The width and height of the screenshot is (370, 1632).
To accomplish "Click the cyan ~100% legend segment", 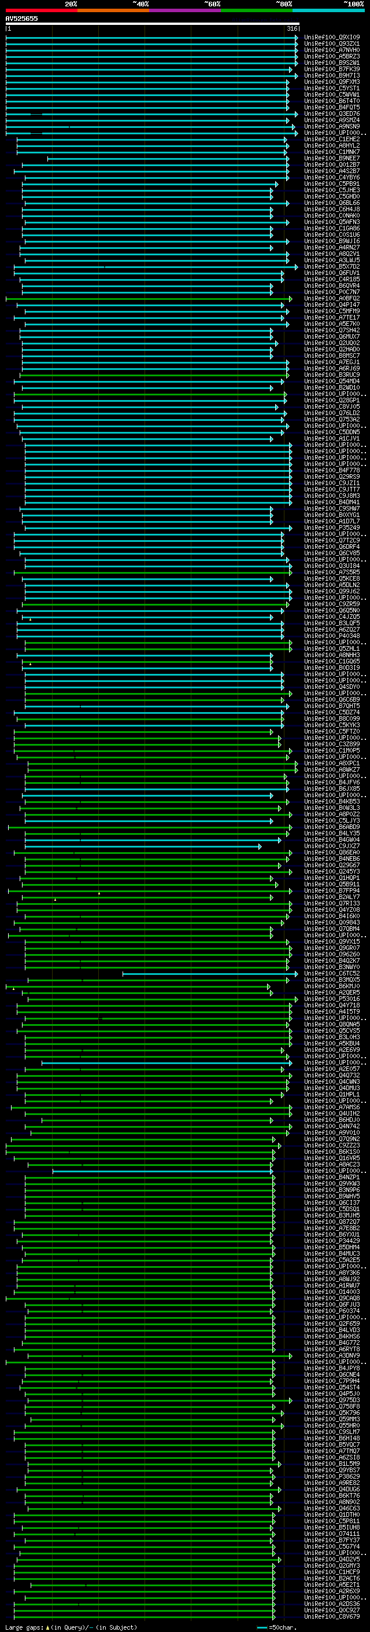I will (x=328, y=11).
